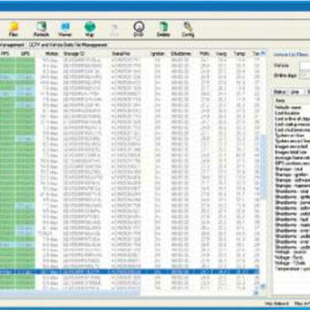Select 'Images total size' in the right list
This screenshot has width=310, height=310.
tap(291, 152)
